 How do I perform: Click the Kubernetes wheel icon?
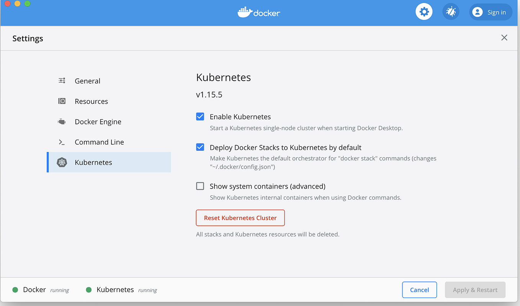coord(62,162)
